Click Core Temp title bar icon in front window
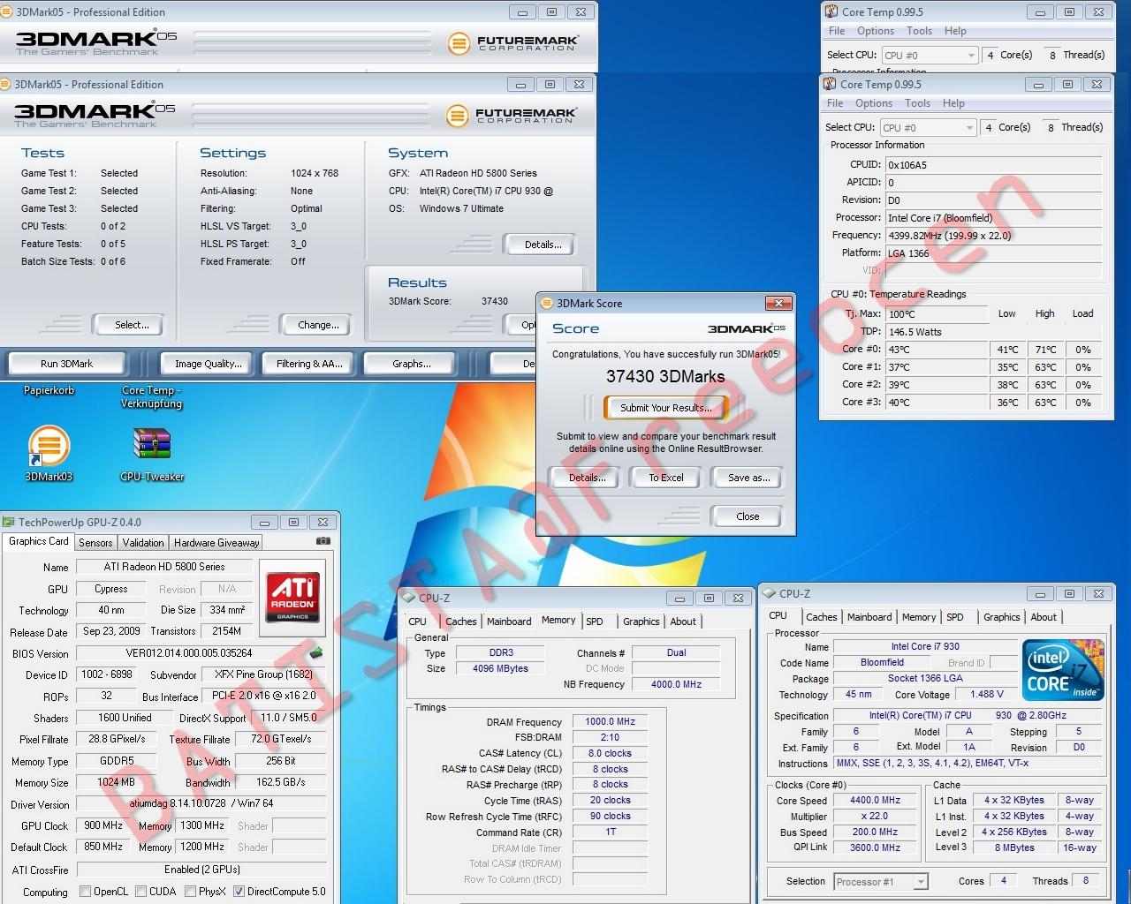Image resolution: width=1131 pixels, height=904 pixels. point(830,84)
